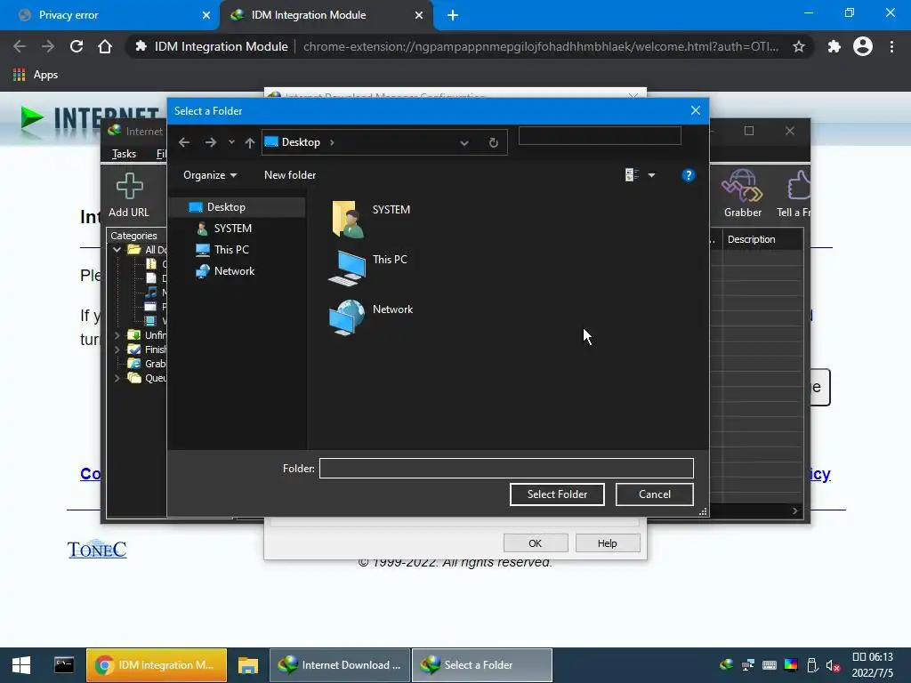911x683 pixels.
Task: Expand the Unfinished category in IDM
Action: [x=117, y=335]
